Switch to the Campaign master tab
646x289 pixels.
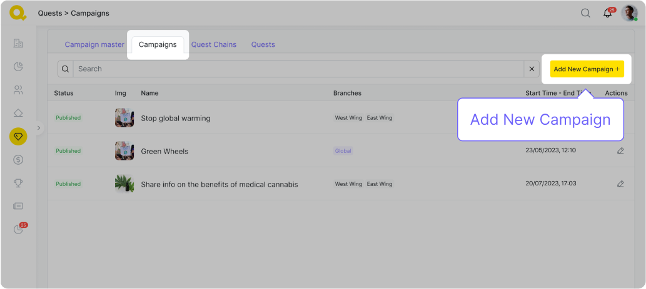(x=94, y=44)
